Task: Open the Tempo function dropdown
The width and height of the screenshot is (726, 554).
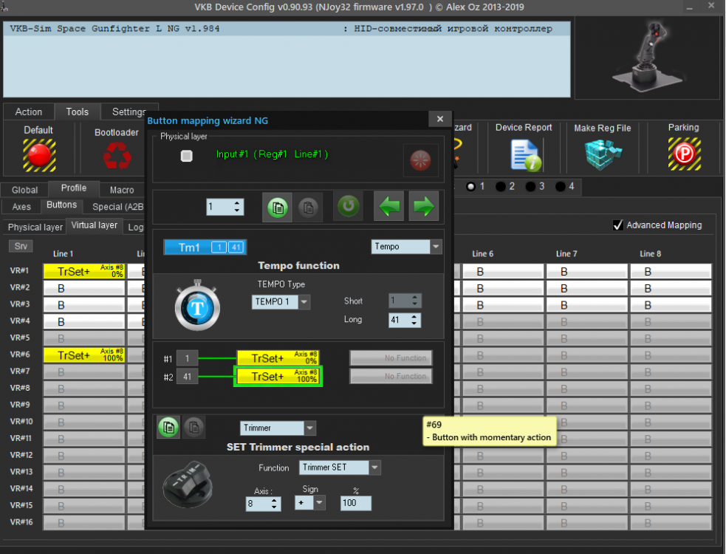Action: (405, 247)
